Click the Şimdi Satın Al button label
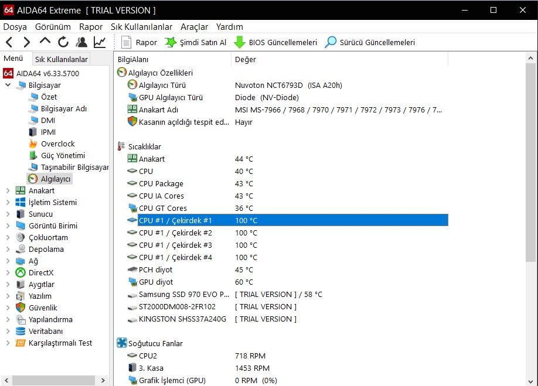Image resolution: width=538 pixels, height=386 pixels. pos(203,43)
